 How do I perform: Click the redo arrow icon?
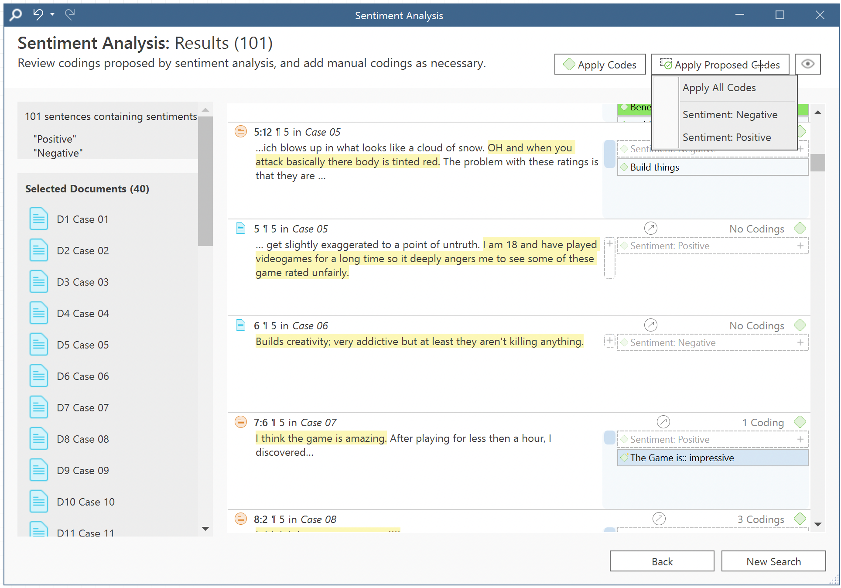(x=70, y=14)
